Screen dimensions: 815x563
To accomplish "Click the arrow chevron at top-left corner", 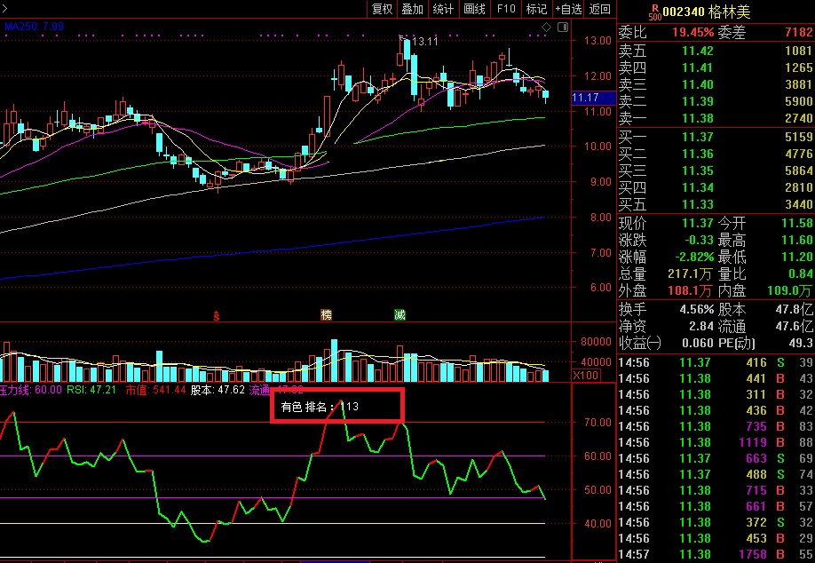I will 4,8.
